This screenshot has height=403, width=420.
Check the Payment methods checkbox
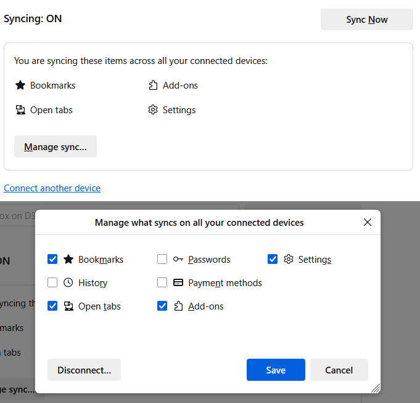pyautogui.click(x=162, y=283)
